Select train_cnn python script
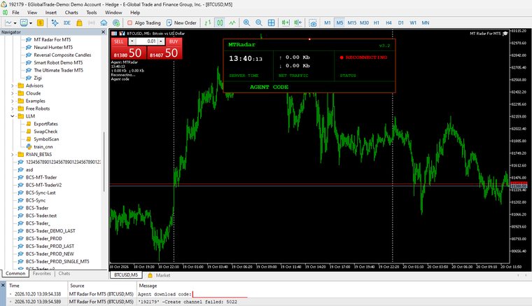 point(43,147)
